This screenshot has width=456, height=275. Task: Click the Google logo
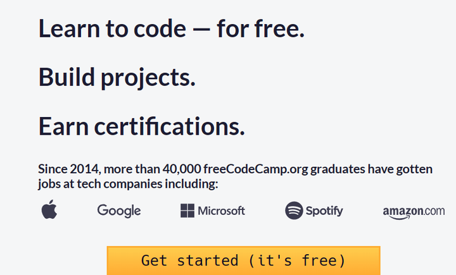point(119,211)
